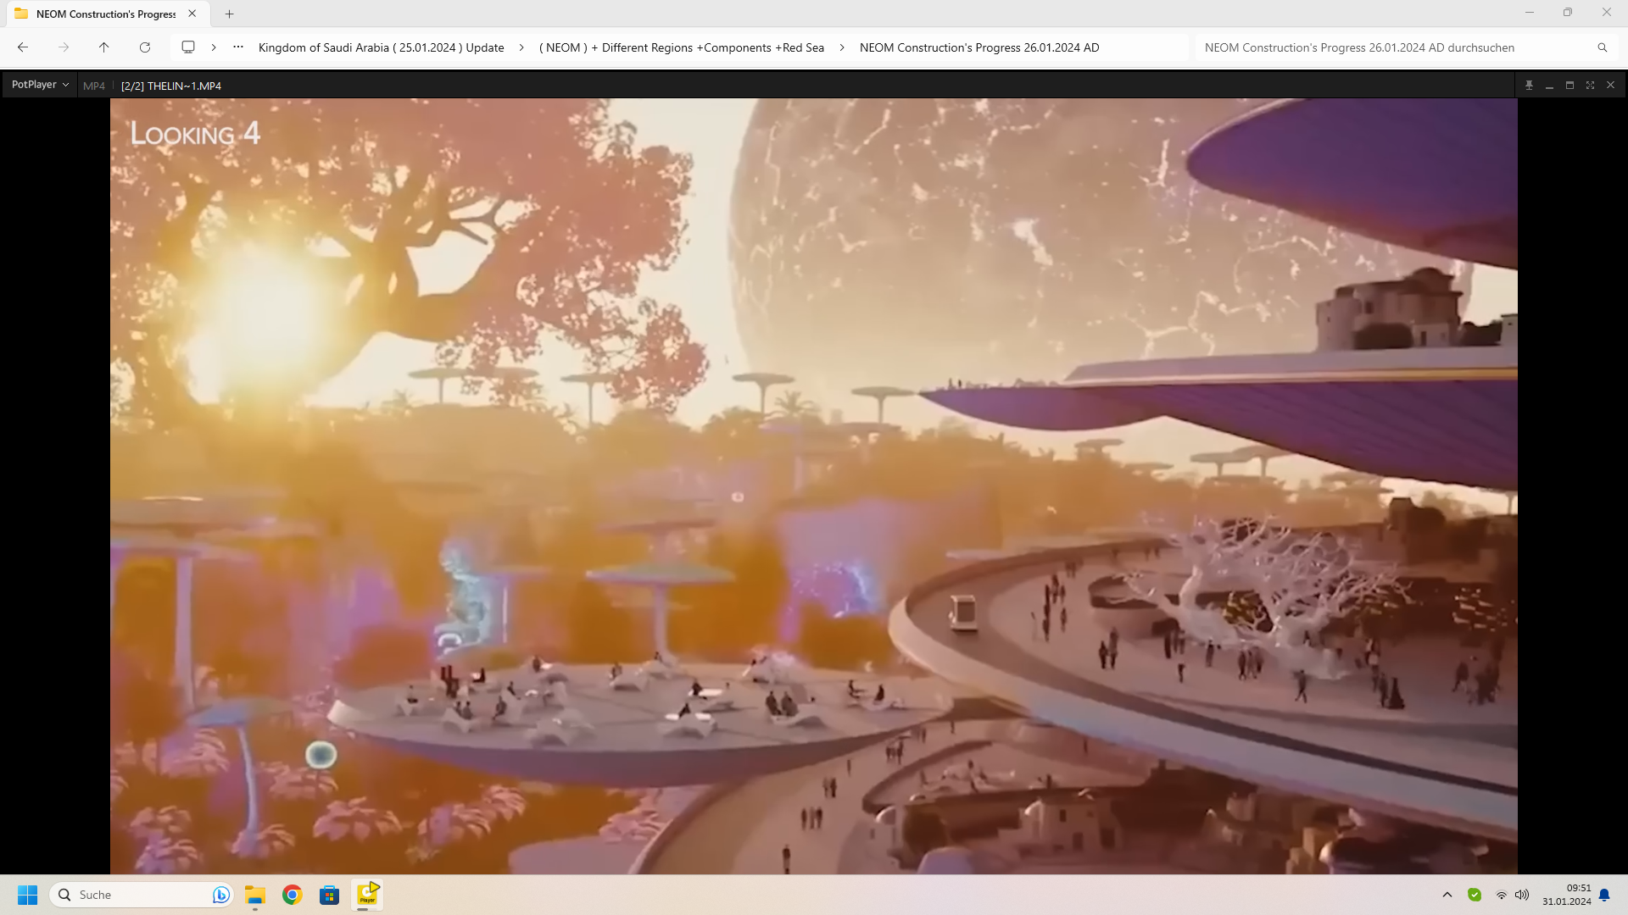
Task: Open Microsoft Store from the taskbar
Action: pyautogui.click(x=329, y=895)
